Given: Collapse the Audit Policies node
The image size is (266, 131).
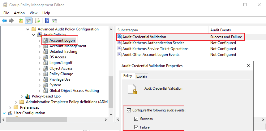Looking at the screenshot, I should tap(33, 35).
